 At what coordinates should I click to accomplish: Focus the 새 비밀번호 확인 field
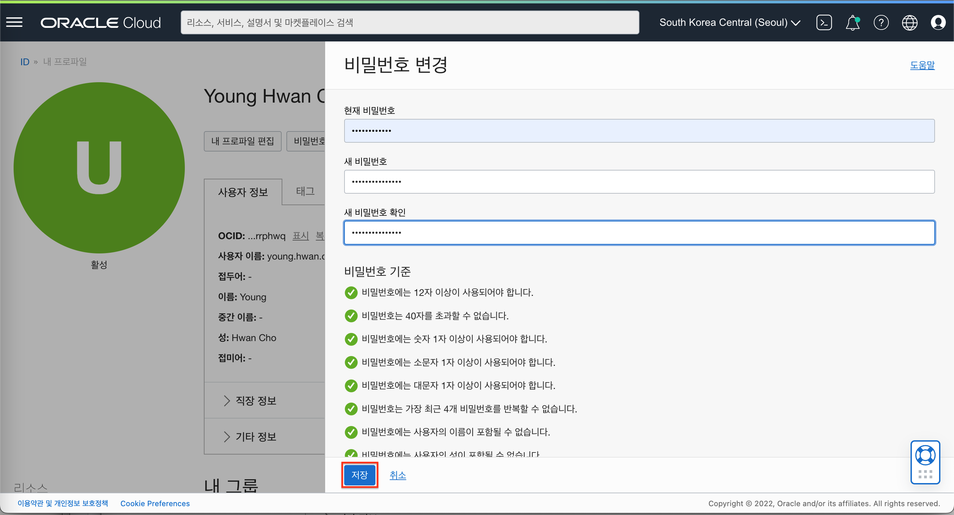(x=639, y=233)
